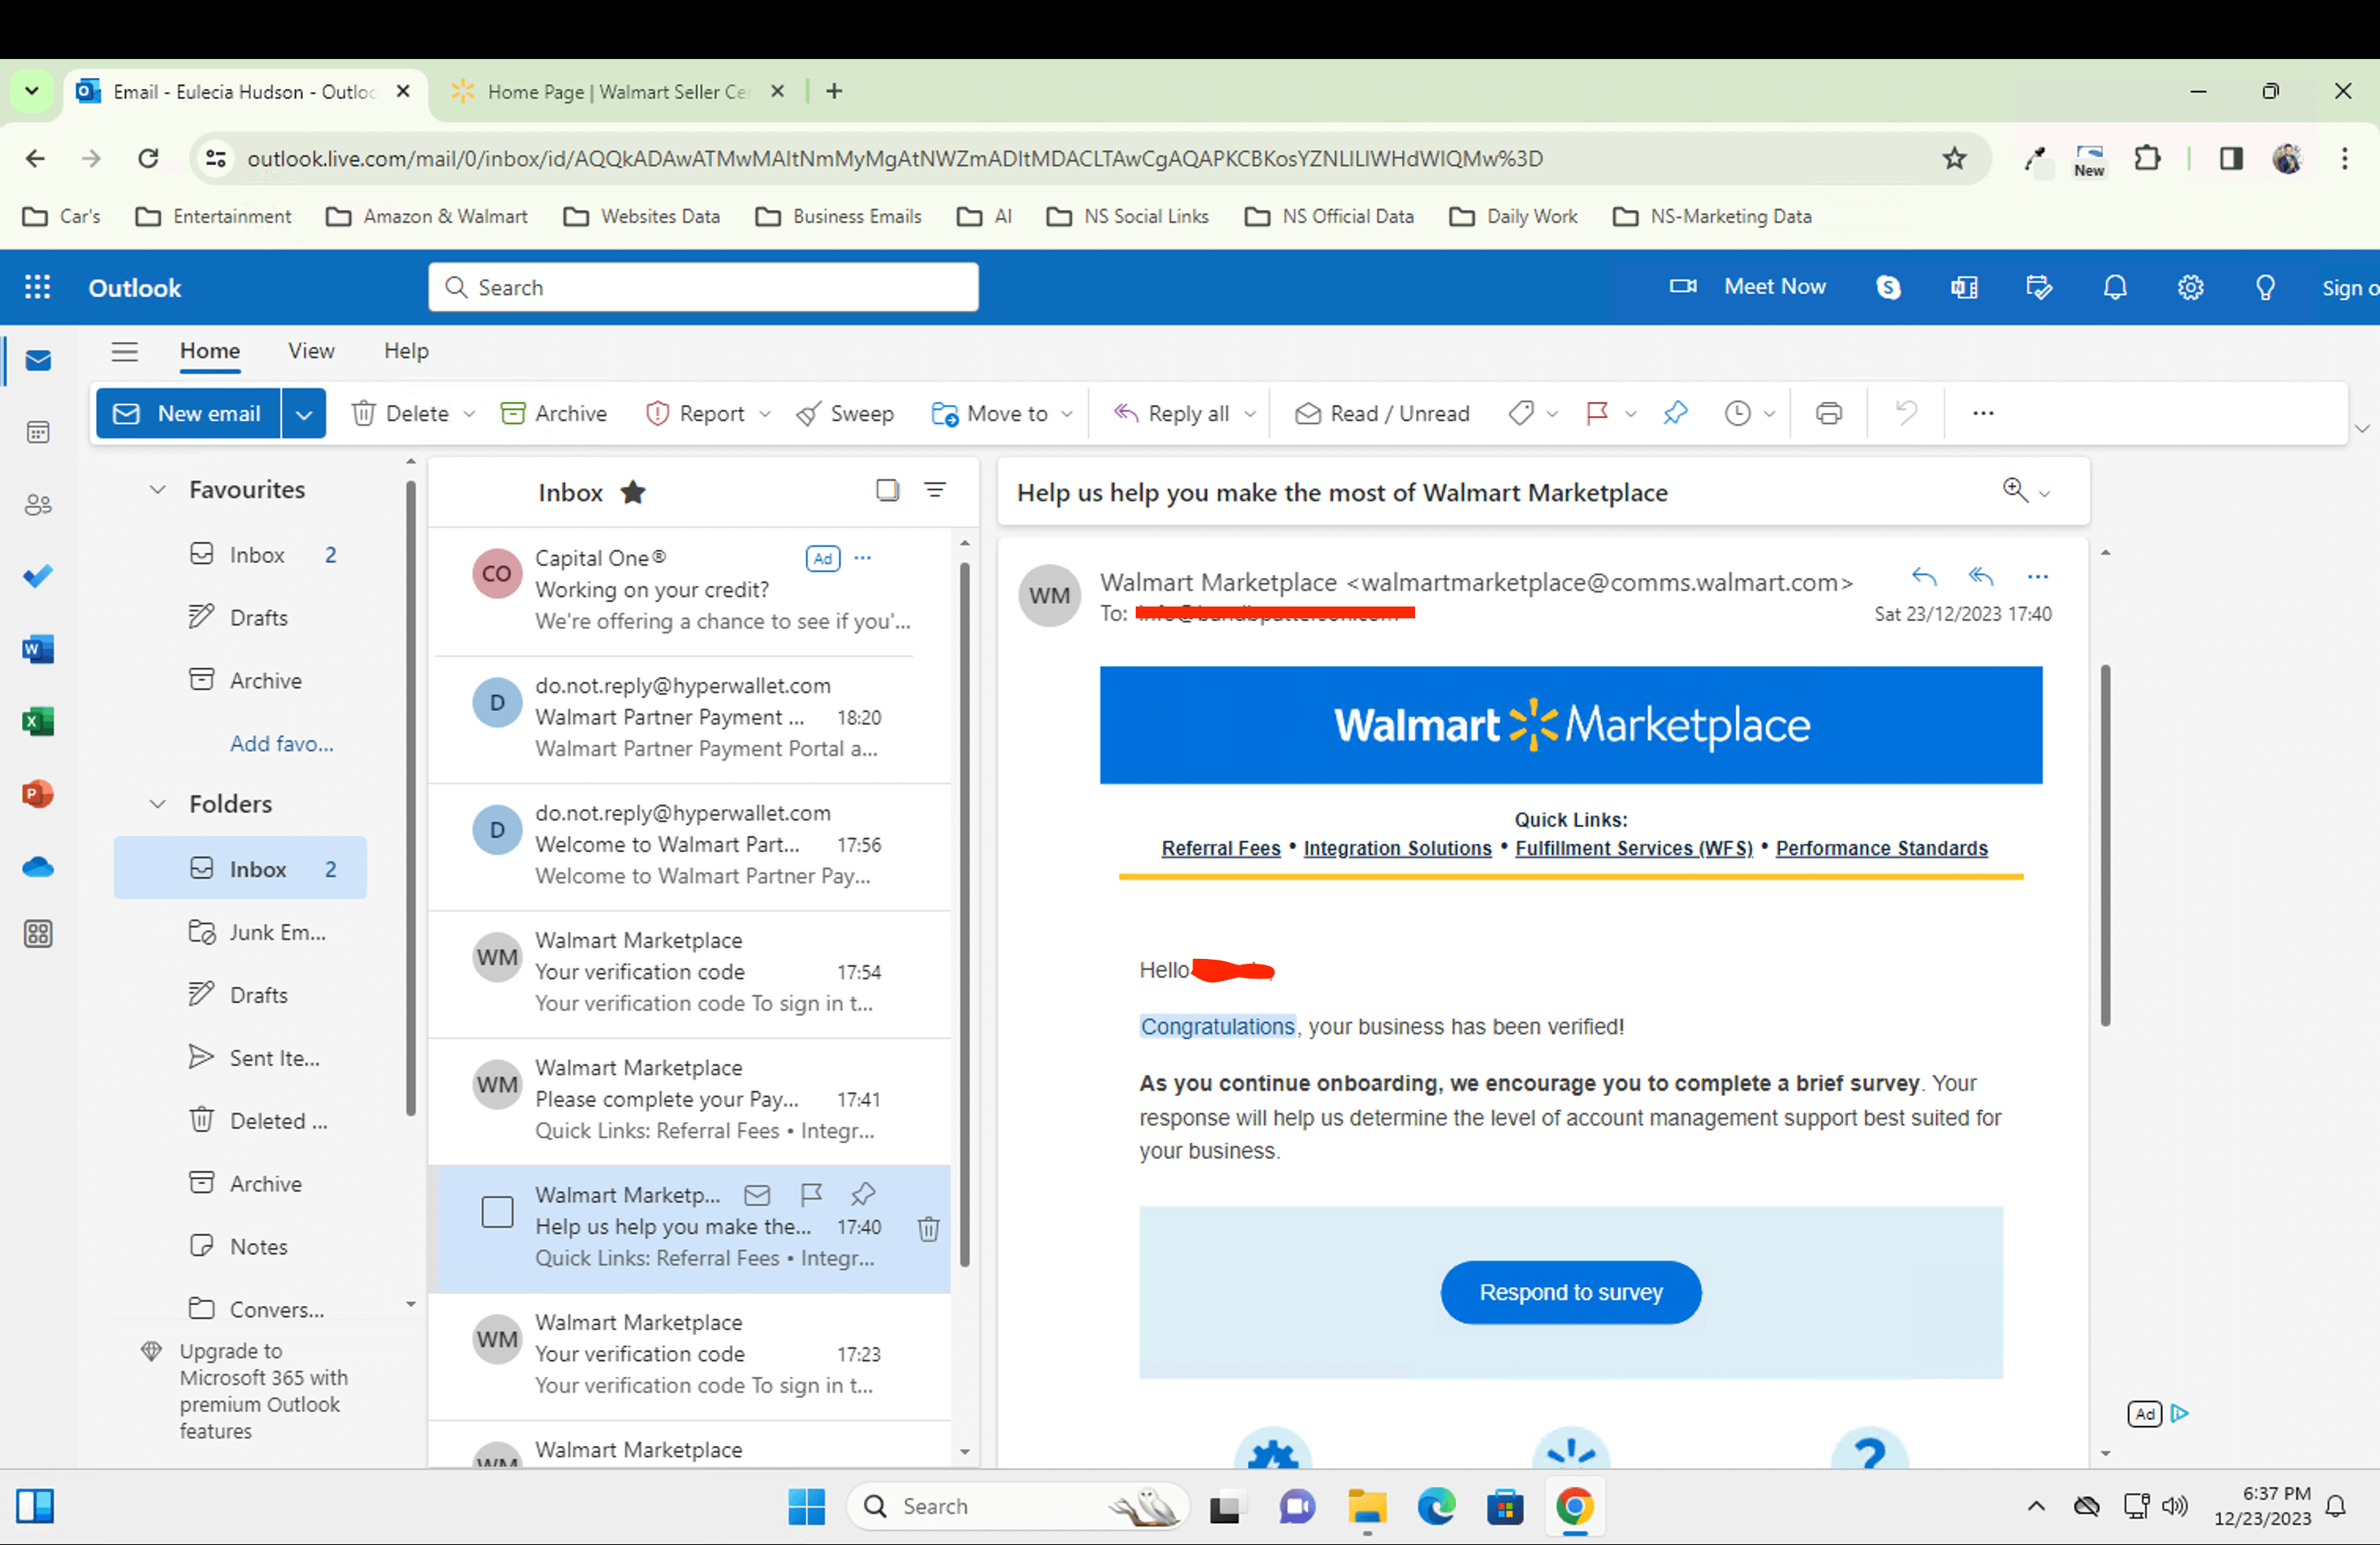This screenshot has height=1545, width=2380.
Task: Click the Sweep broom icon
Action: pyautogui.click(x=808, y=414)
